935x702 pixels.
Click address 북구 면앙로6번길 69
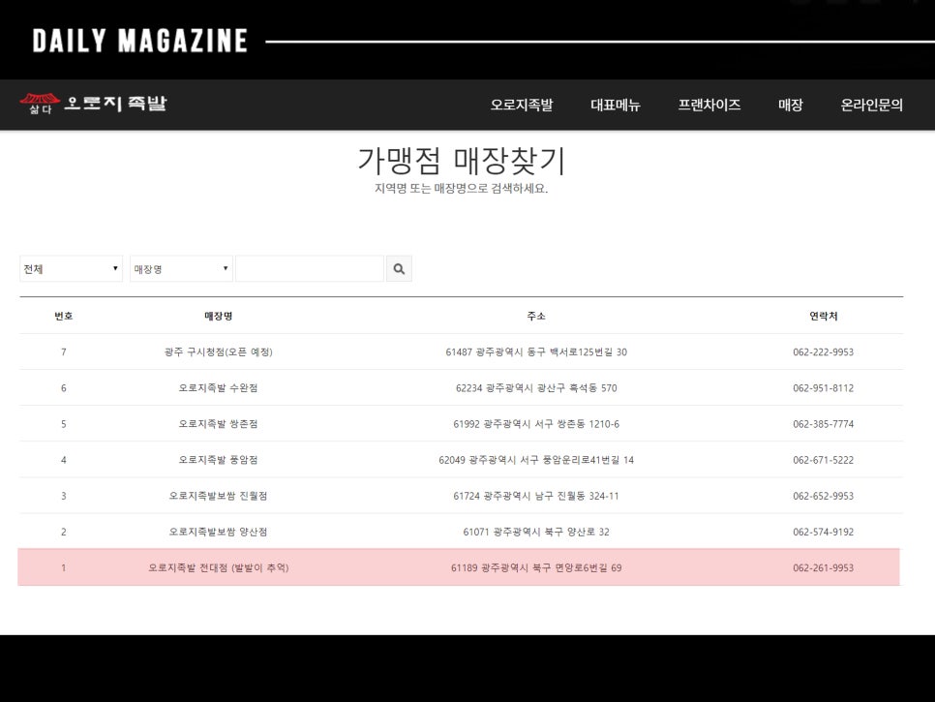[x=577, y=567]
